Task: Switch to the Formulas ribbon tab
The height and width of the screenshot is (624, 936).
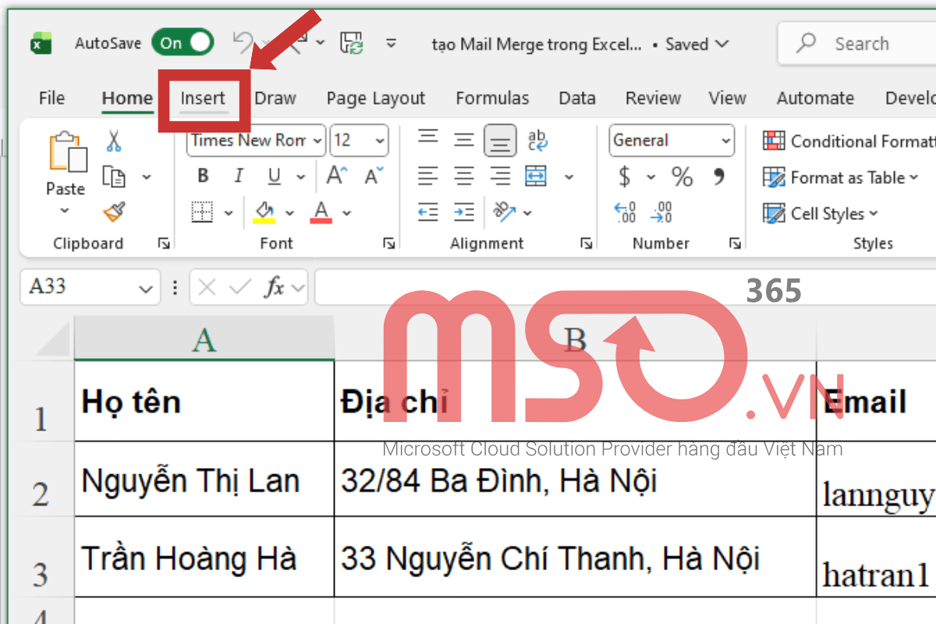Action: point(492,98)
